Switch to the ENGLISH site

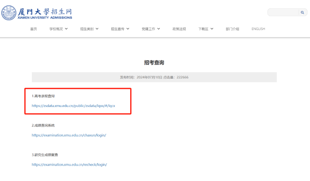point(258,29)
